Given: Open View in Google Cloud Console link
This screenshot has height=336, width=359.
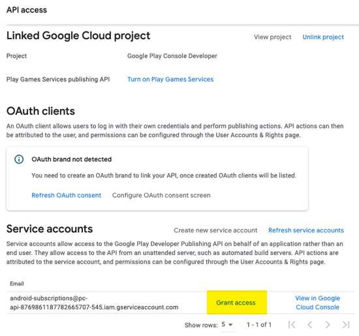Looking at the screenshot, I should click(318, 303).
